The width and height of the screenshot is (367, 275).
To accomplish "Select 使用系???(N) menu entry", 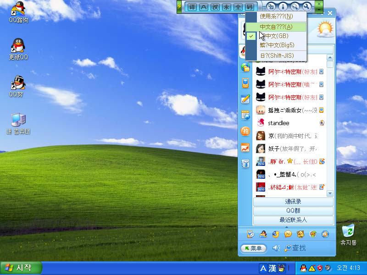I will pos(276,16).
